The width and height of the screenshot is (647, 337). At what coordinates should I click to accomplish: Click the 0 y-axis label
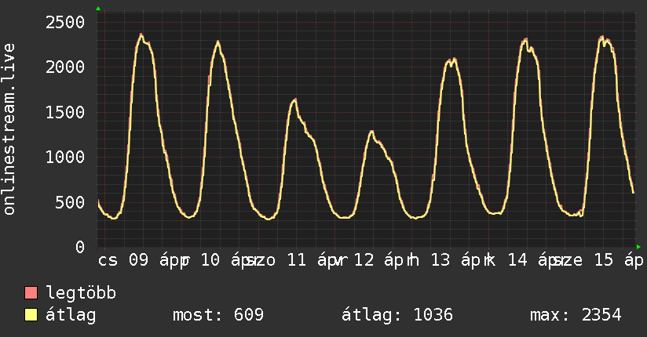(x=80, y=247)
